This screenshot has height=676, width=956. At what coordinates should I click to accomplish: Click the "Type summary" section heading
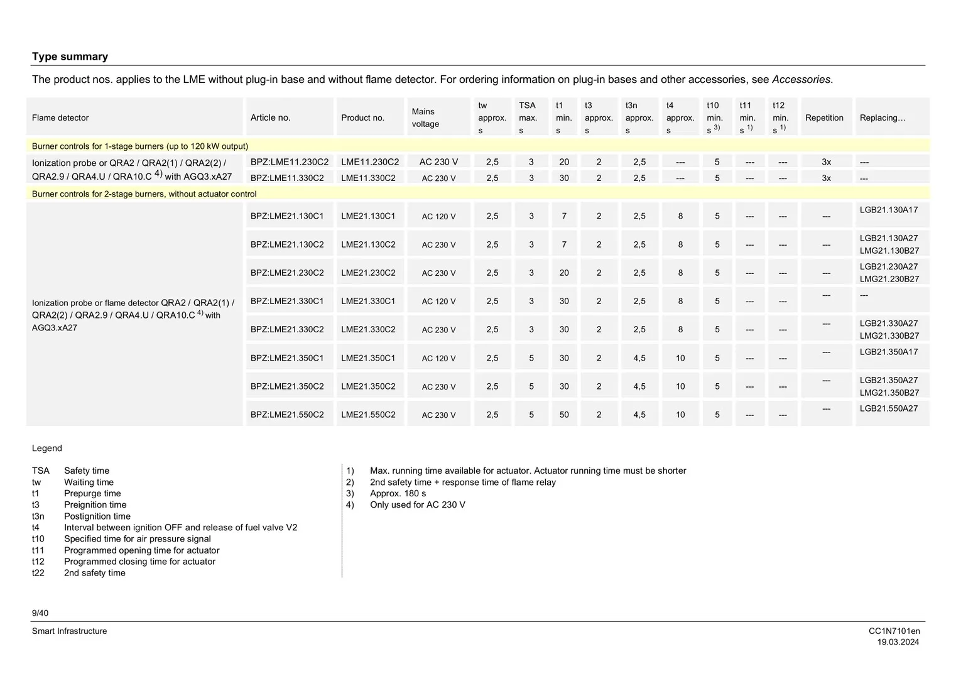pos(70,57)
